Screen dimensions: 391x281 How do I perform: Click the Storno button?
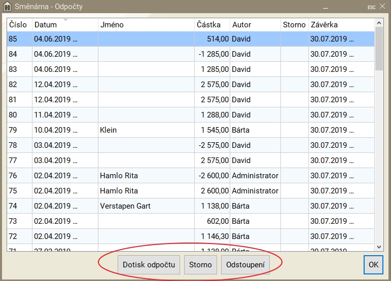200,265
